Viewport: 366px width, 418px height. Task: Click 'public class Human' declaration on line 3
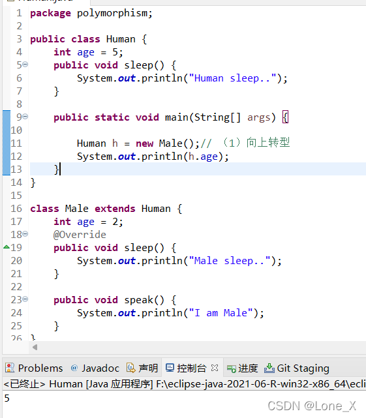[83, 39]
